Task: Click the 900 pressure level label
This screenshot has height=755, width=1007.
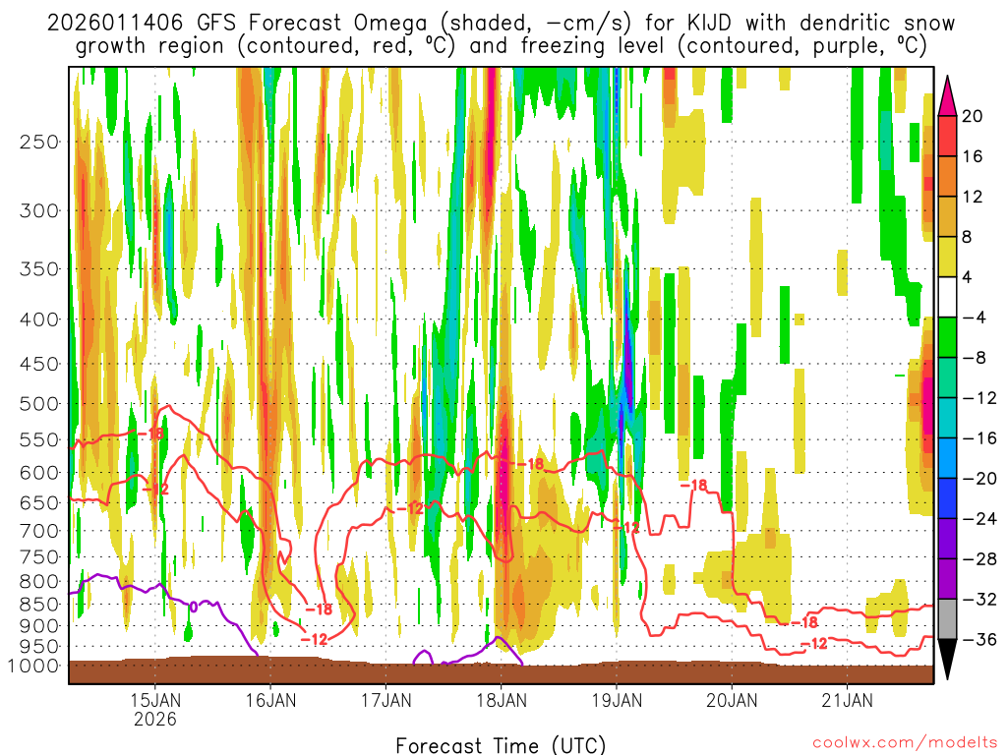Action: pos(39,625)
